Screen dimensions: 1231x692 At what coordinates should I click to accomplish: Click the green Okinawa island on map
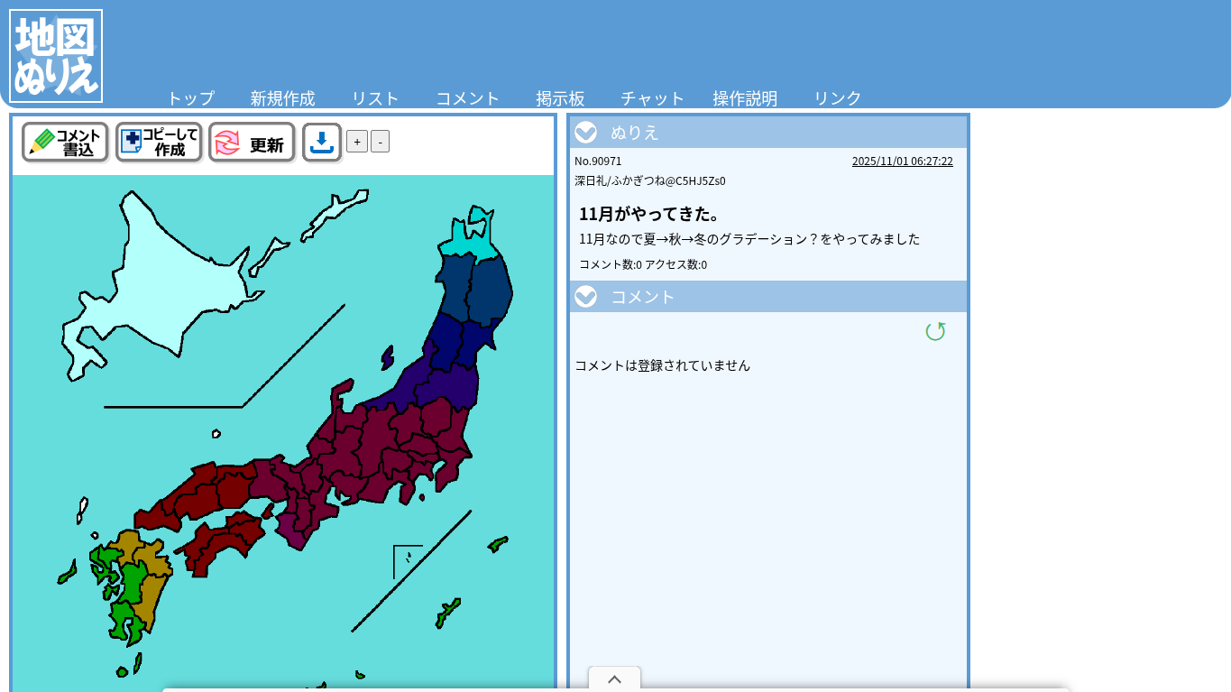point(447,614)
